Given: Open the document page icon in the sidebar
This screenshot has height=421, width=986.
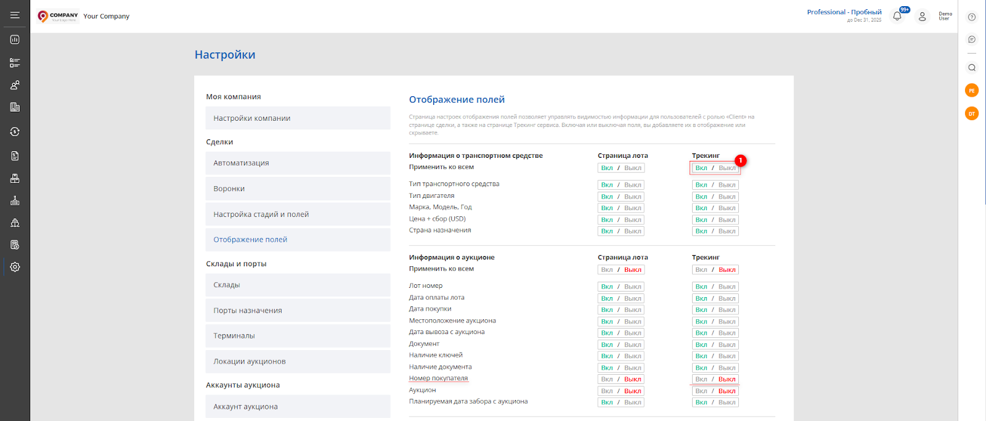Looking at the screenshot, I should (15, 156).
